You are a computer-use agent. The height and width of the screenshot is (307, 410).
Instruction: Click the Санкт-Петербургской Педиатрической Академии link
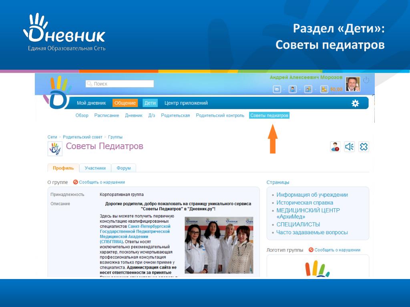click(x=135, y=234)
